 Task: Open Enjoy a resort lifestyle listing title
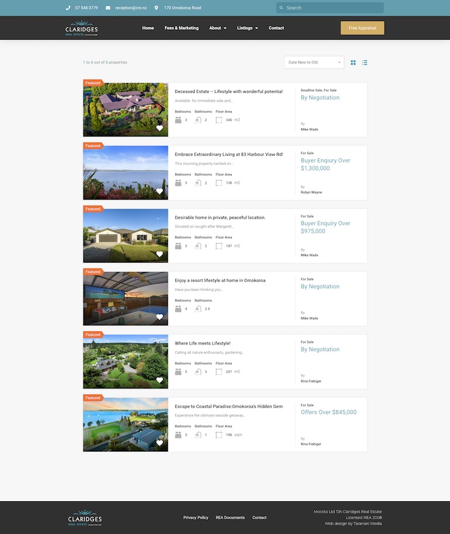220,281
